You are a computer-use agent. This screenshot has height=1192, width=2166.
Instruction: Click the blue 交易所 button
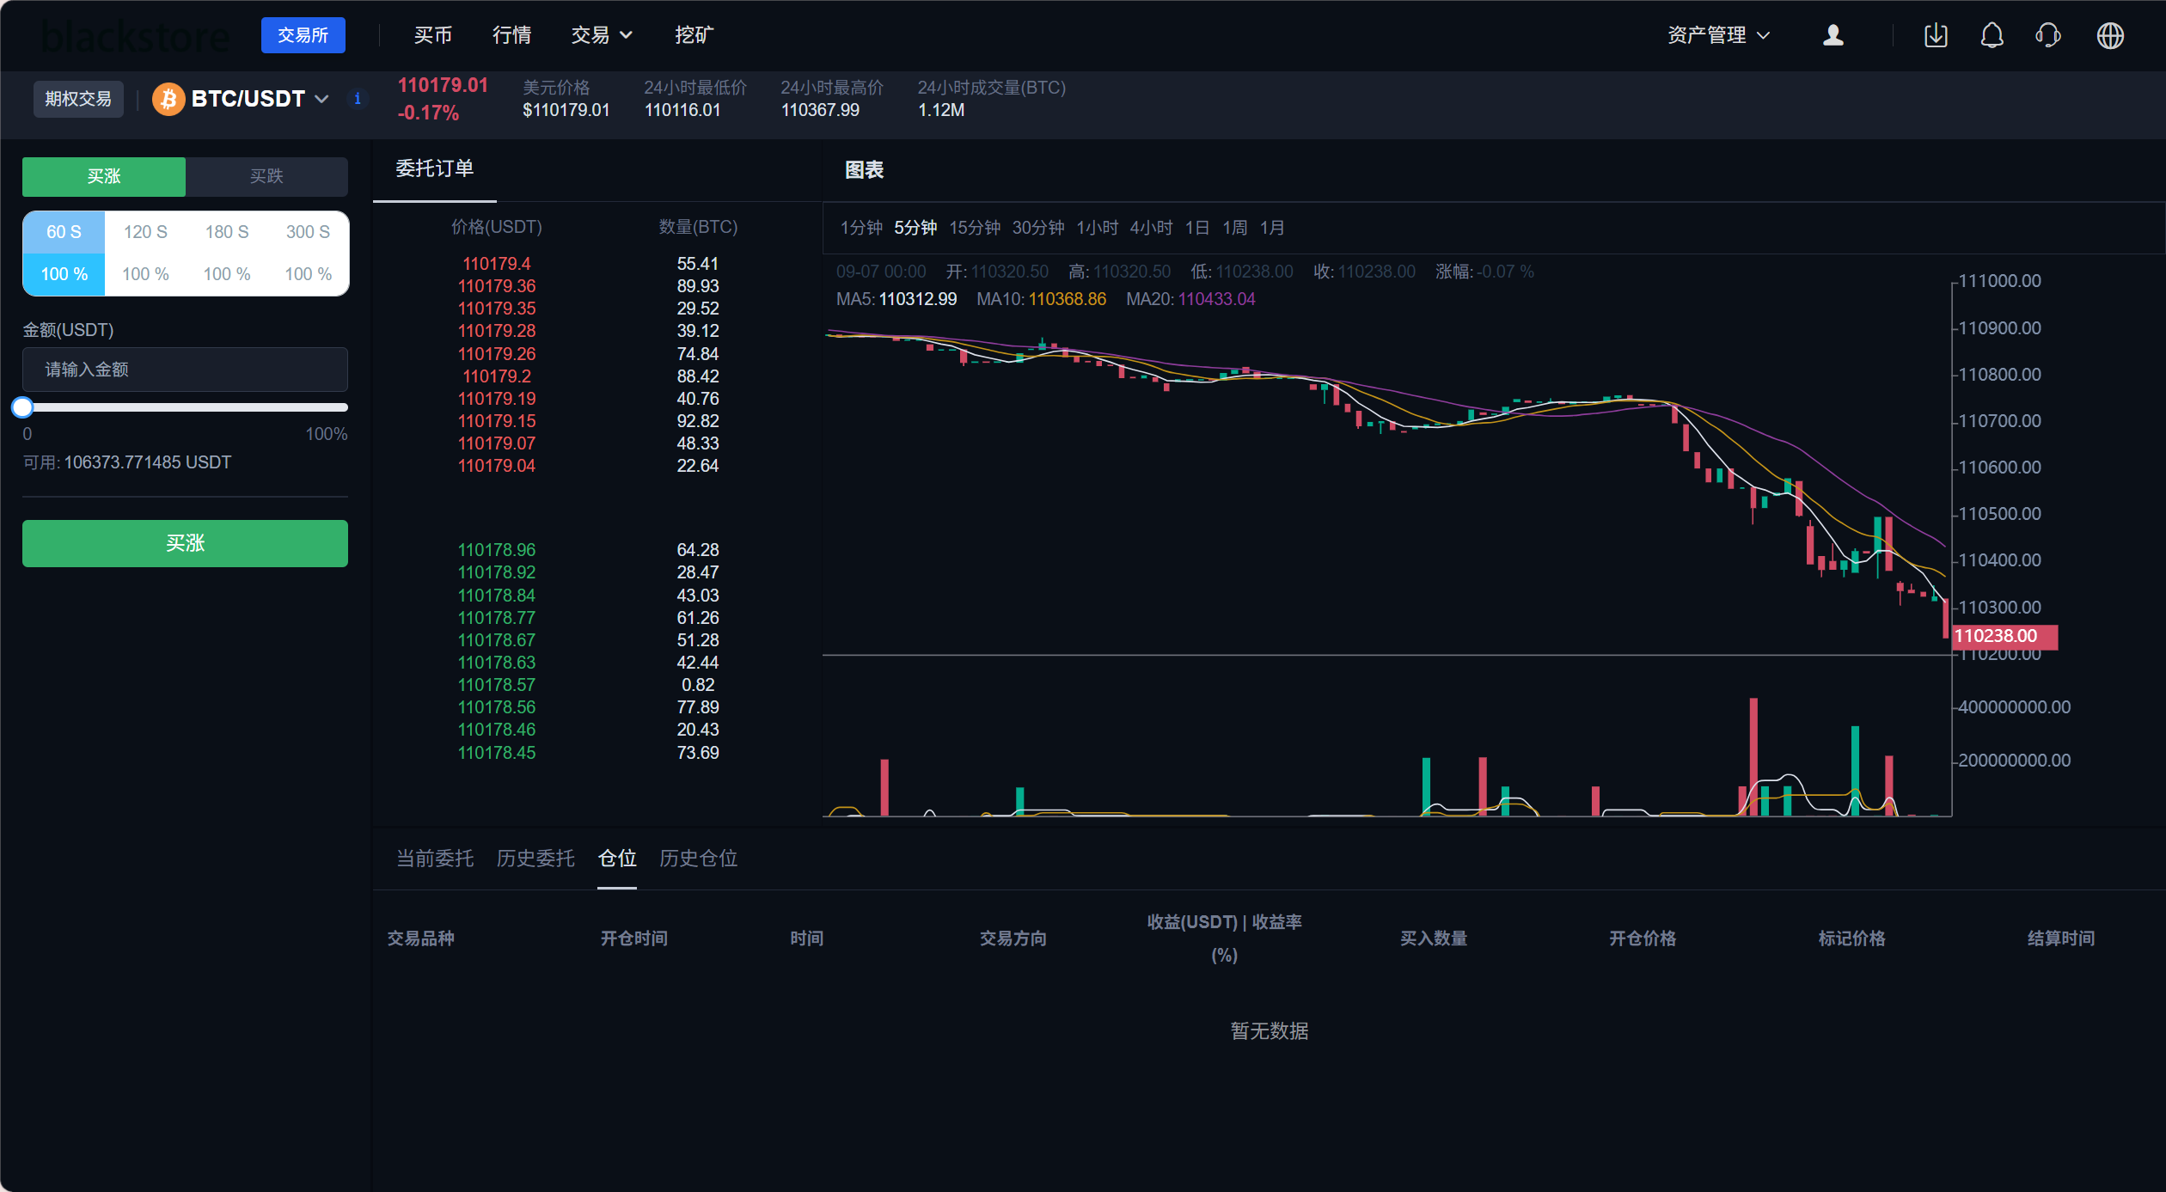click(x=303, y=35)
